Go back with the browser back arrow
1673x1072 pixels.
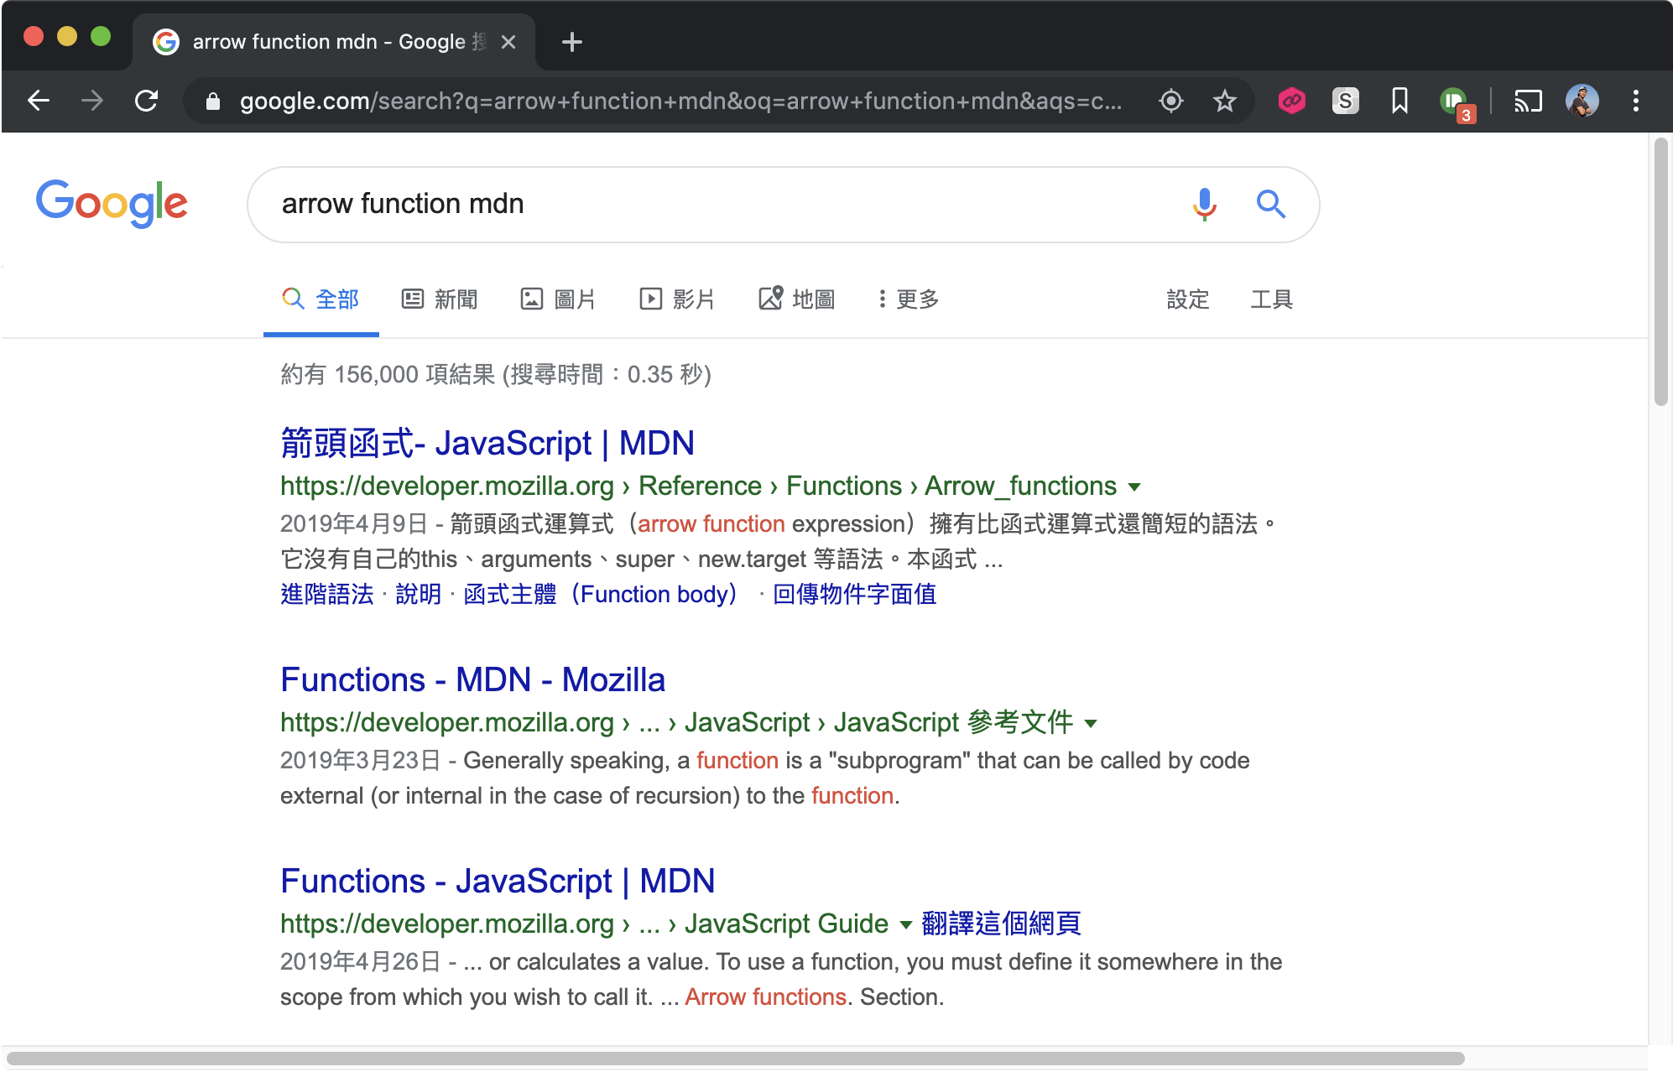[x=39, y=101]
